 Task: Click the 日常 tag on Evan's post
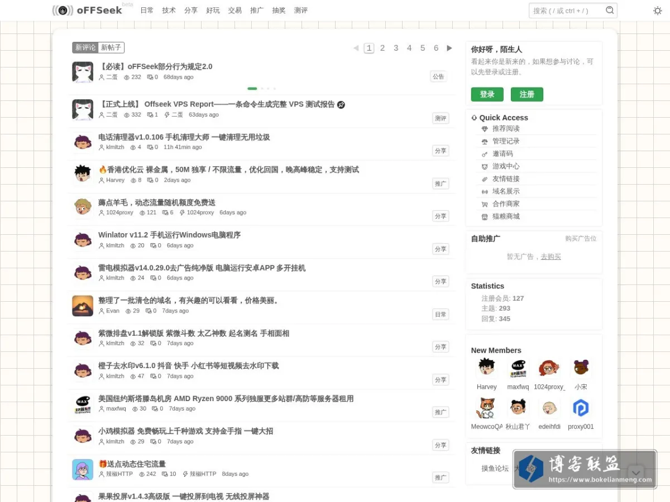point(441,315)
